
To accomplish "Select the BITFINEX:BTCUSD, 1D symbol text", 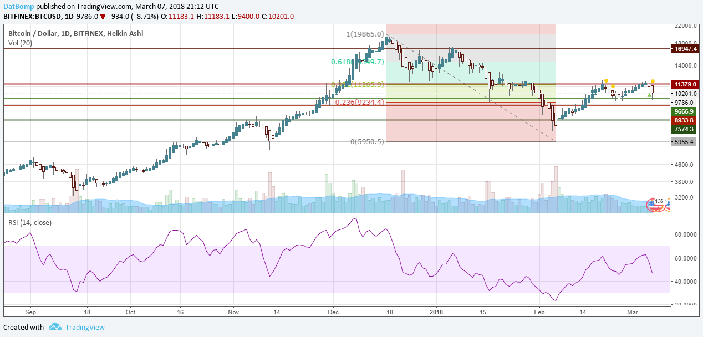I will click(x=38, y=17).
